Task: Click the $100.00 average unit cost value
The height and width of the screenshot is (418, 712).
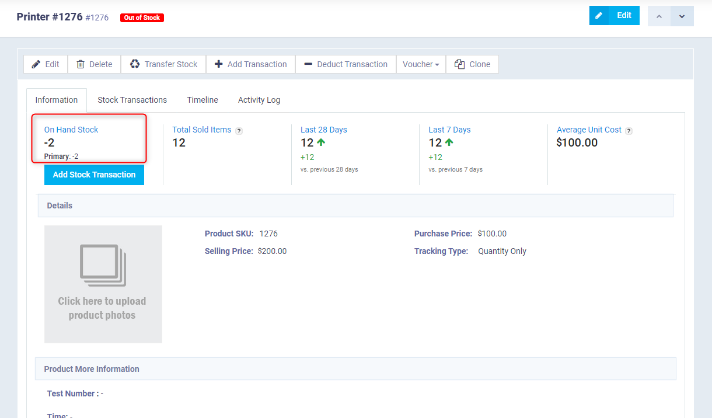Action: pyautogui.click(x=577, y=142)
